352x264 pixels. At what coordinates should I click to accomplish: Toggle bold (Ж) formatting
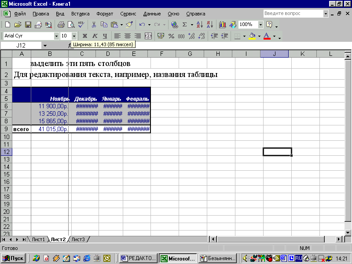click(84, 36)
